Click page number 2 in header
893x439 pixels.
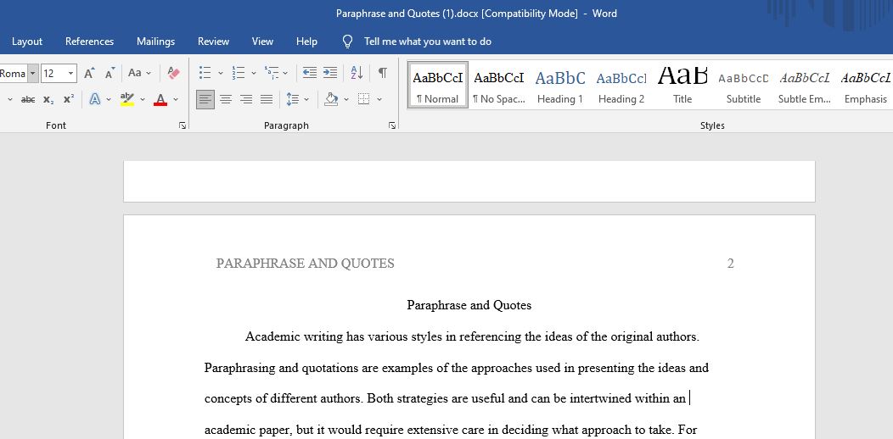[x=731, y=264]
